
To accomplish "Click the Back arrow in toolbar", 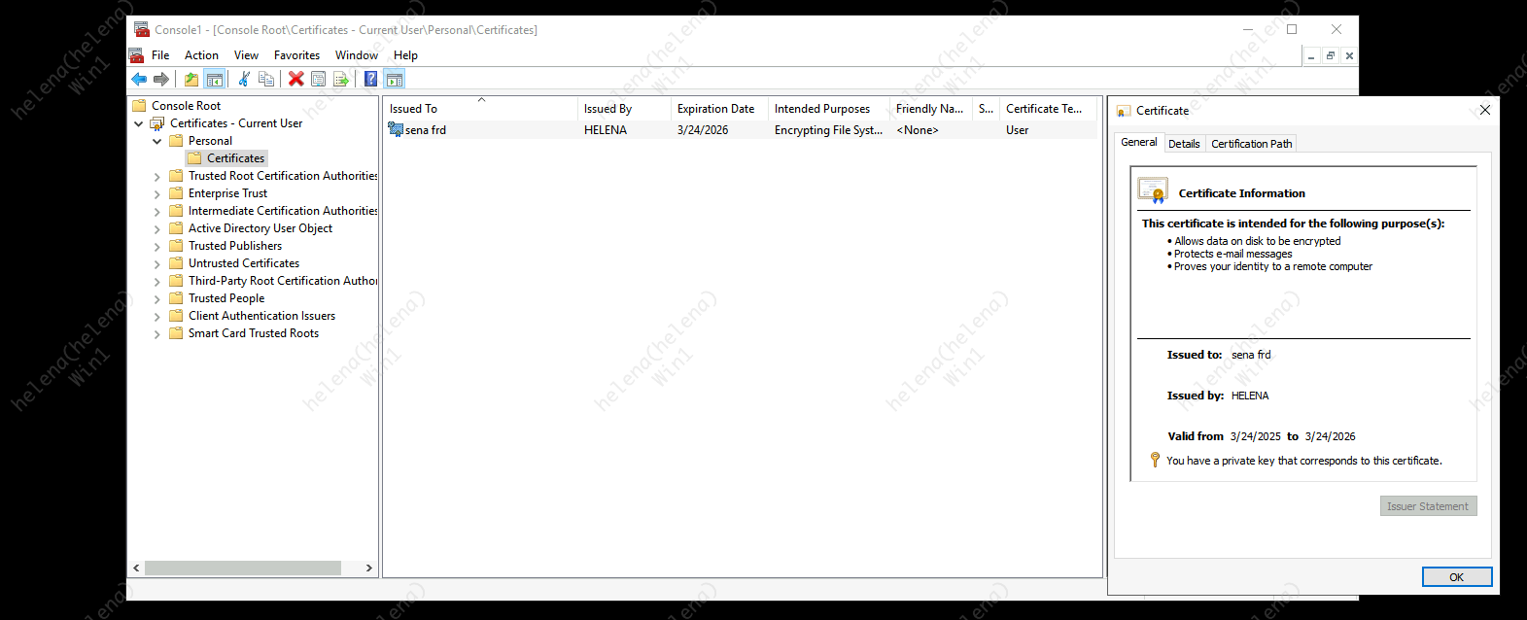I will point(139,80).
